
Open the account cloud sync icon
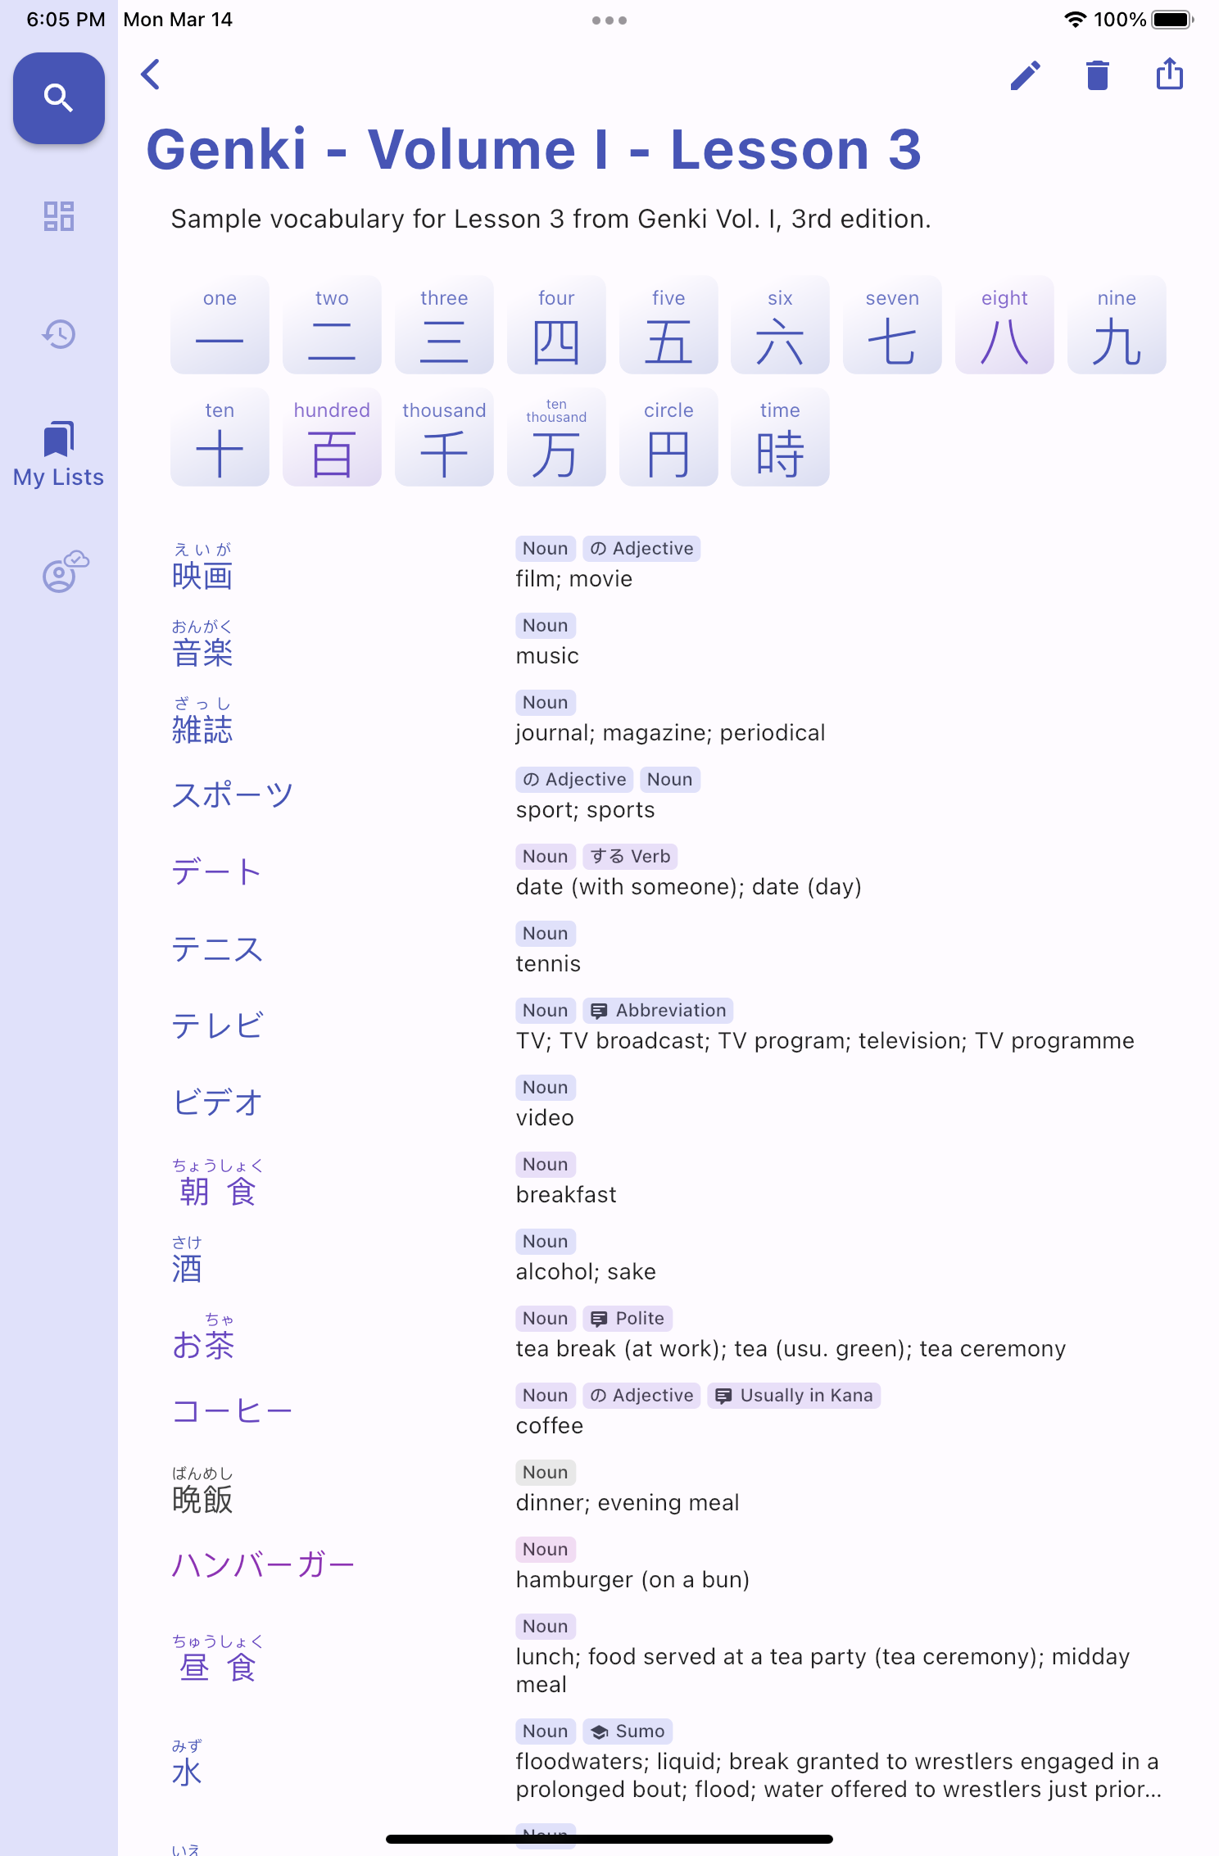tap(65, 571)
